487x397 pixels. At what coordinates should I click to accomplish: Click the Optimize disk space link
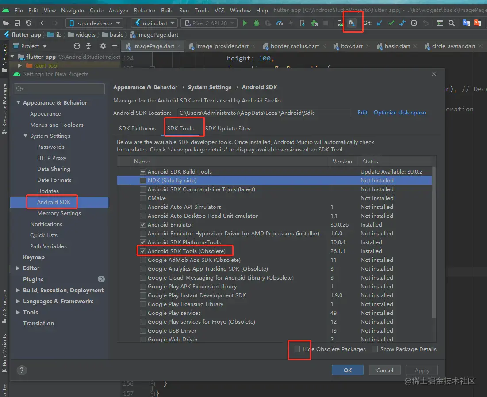[x=400, y=113]
